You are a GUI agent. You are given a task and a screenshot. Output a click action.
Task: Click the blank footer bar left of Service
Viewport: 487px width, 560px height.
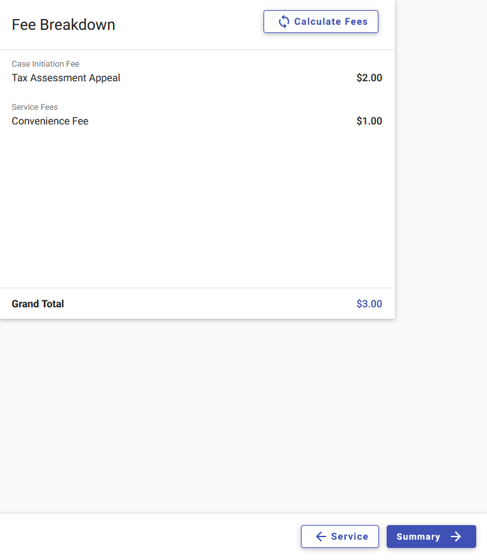click(150, 537)
